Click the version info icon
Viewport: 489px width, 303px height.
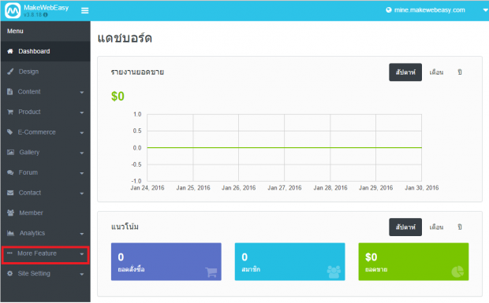tap(46, 15)
